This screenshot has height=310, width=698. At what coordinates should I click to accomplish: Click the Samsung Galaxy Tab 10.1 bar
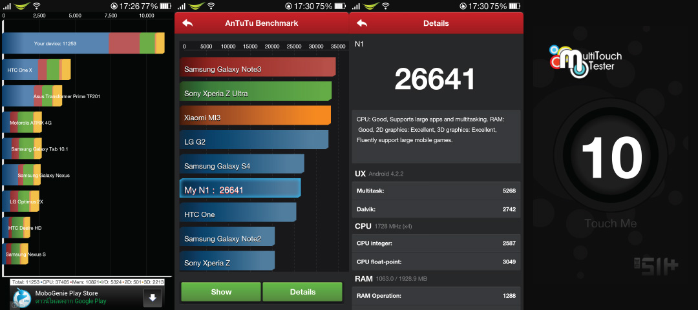(x=22, y=149)
